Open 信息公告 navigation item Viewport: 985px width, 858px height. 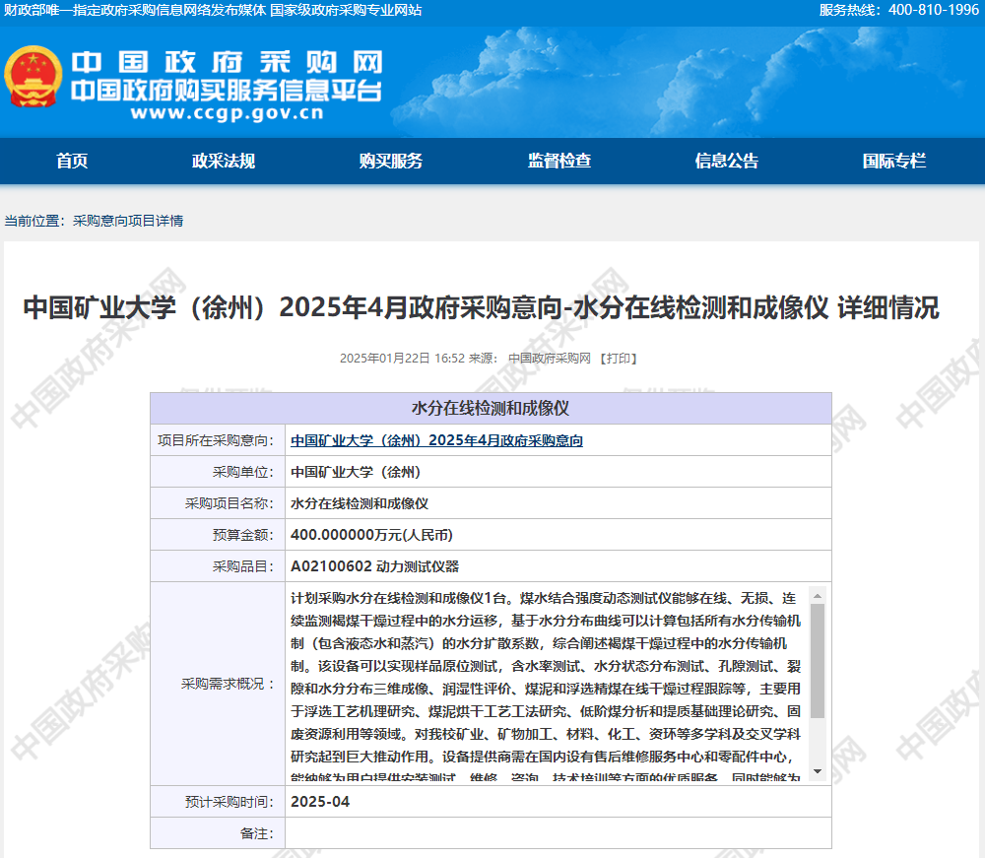(726, 161)
